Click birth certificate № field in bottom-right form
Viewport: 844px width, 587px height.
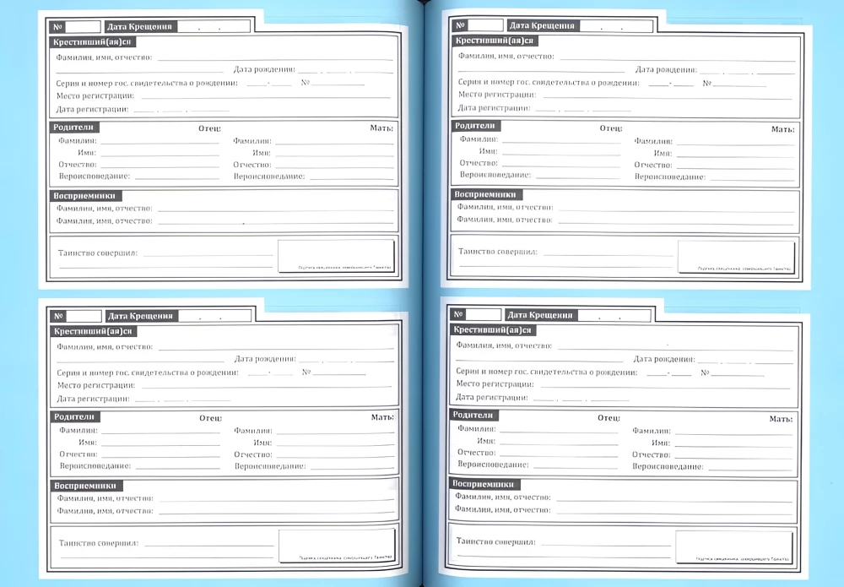[738, 372]
